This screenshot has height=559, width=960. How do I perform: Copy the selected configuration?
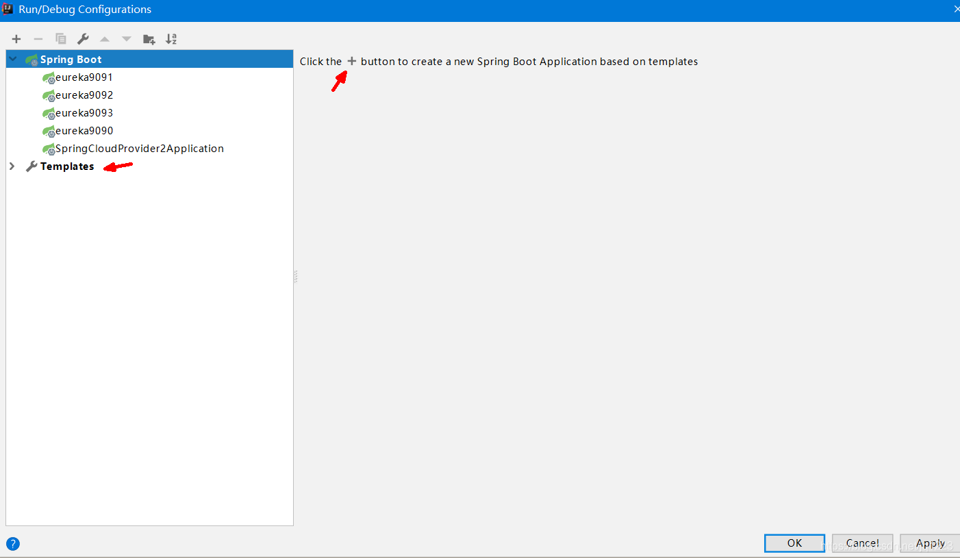click(x=60, y=39)
